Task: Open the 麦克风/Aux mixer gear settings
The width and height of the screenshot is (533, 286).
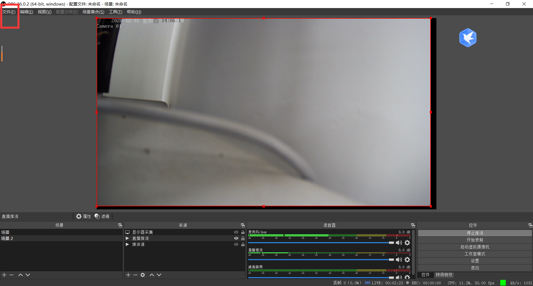Action: point(407,243)
